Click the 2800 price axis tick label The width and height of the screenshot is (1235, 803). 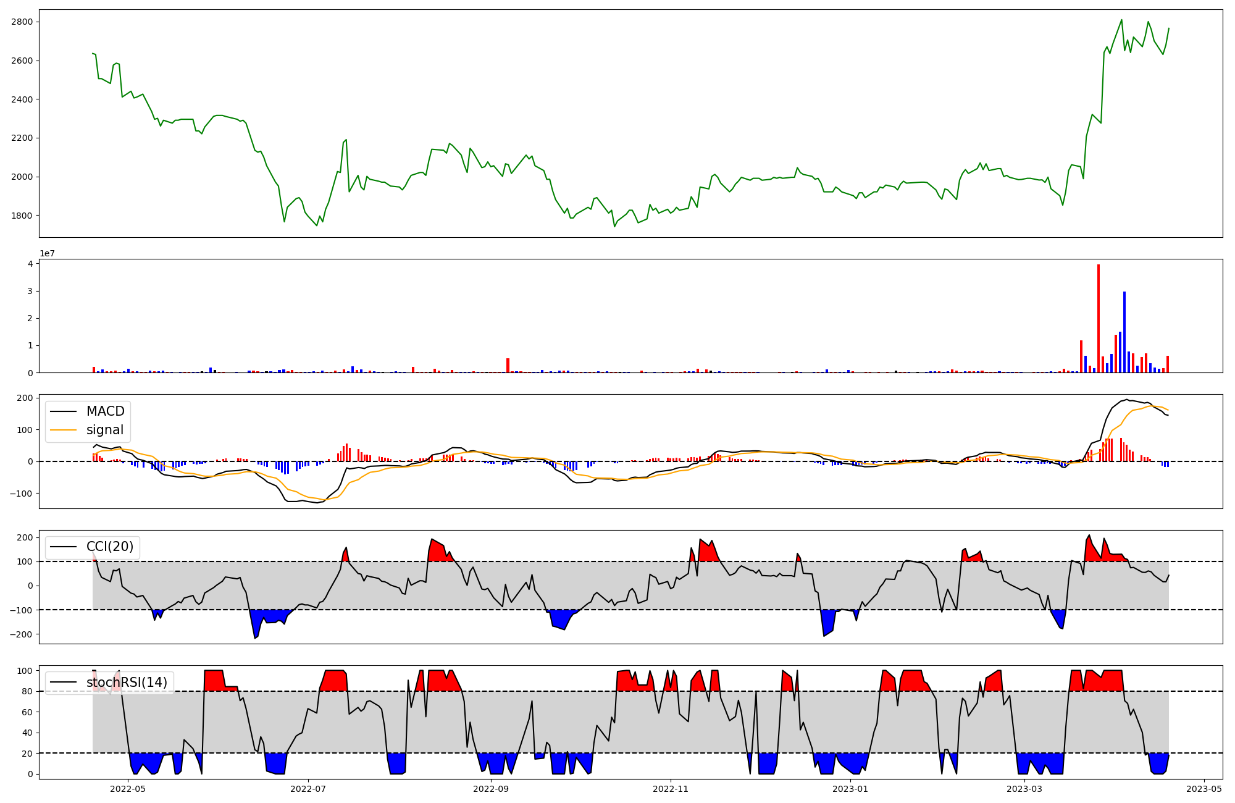[x=22, y=22]
